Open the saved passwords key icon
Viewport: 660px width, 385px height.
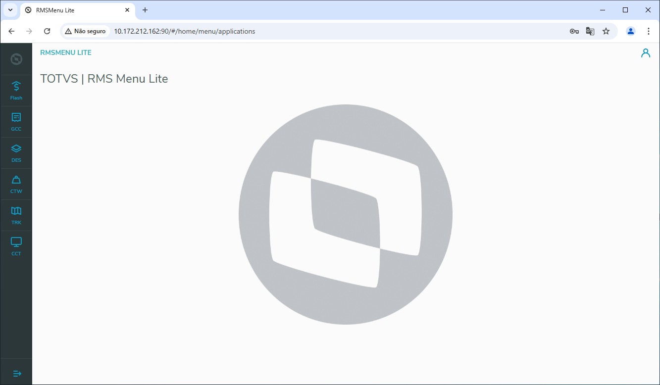(574, 31)
